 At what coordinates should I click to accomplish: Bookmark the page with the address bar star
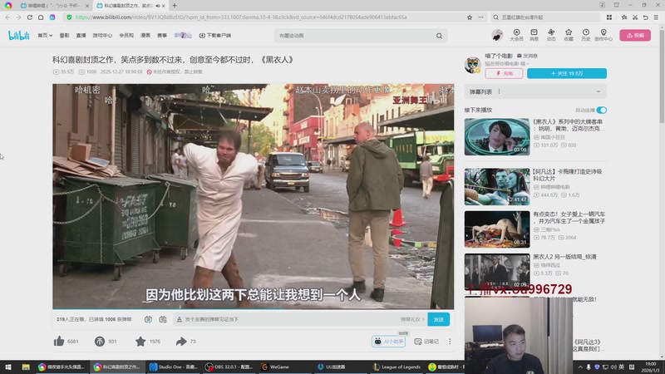tap(470, 17)
